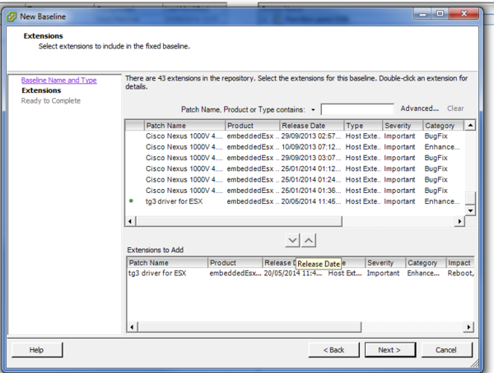494x373 pixels.
Task: Open Help for this wizard
Action: coord(36,350)
